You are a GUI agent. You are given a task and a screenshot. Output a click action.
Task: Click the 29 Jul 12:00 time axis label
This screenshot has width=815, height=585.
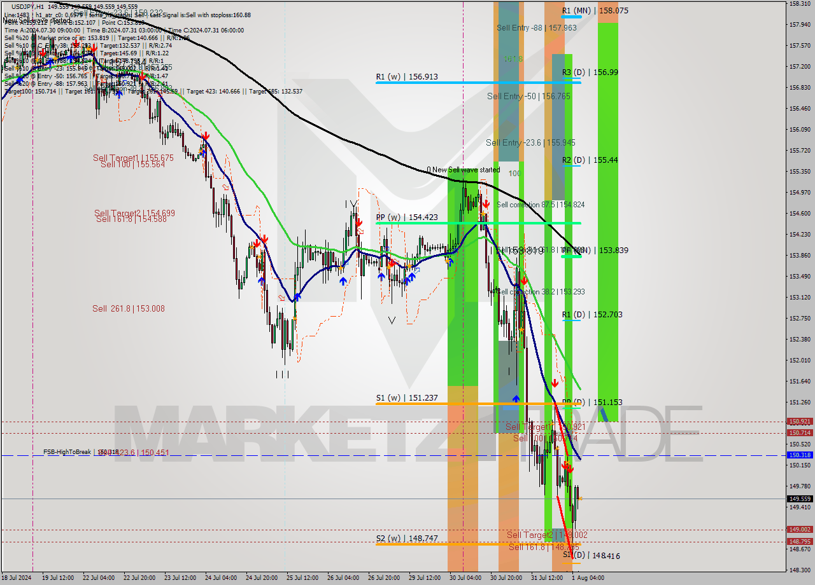point(425,578)
